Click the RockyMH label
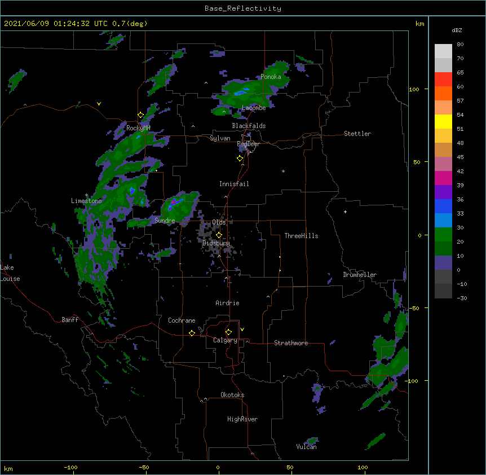 [138, 128]
